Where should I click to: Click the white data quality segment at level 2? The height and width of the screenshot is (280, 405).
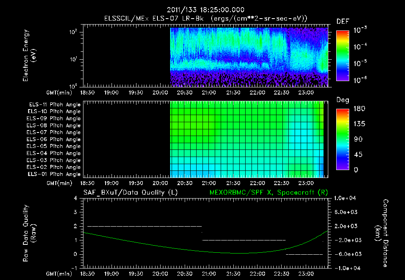pos(145,226)
